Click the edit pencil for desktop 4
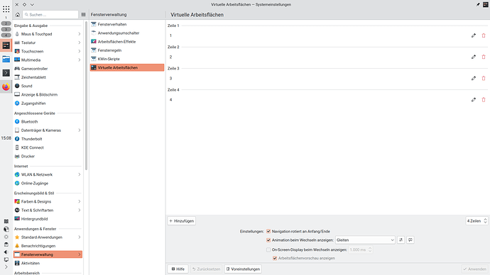The height and width of the screenshot is (275, 490). coord(474,100)
